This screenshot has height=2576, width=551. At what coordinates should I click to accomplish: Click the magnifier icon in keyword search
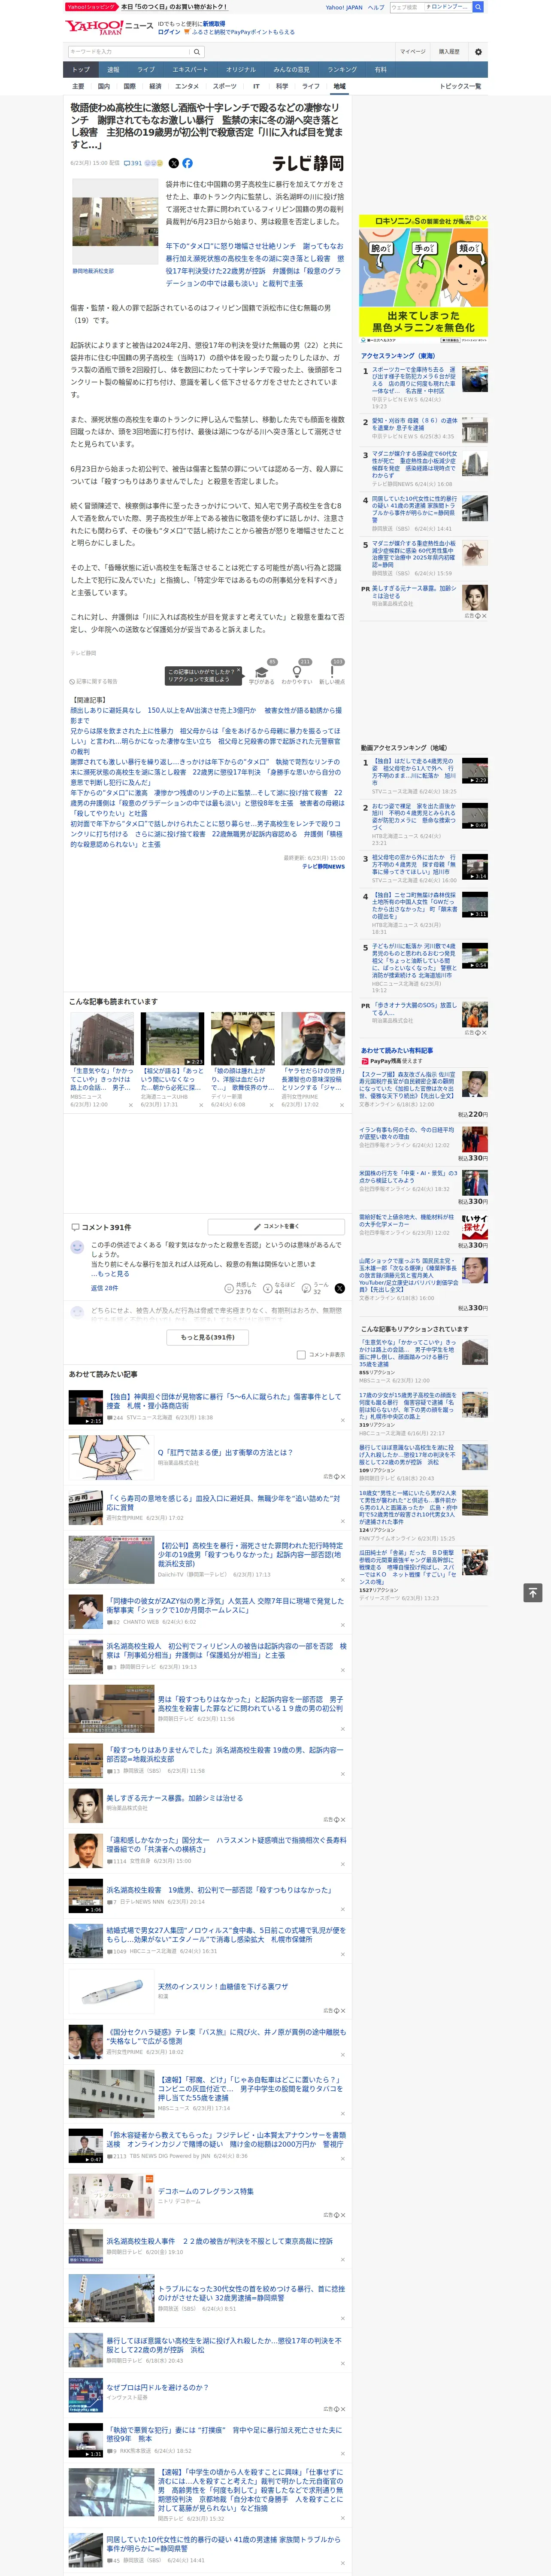pyautogui.click(x=197, y=51)
